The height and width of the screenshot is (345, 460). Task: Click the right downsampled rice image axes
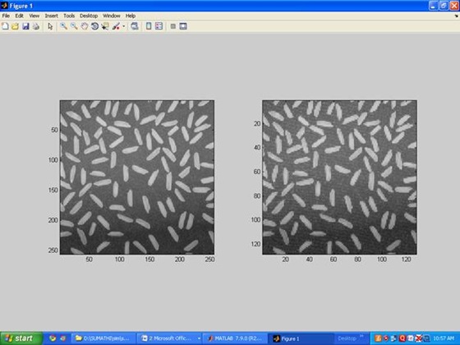point(339,177)
